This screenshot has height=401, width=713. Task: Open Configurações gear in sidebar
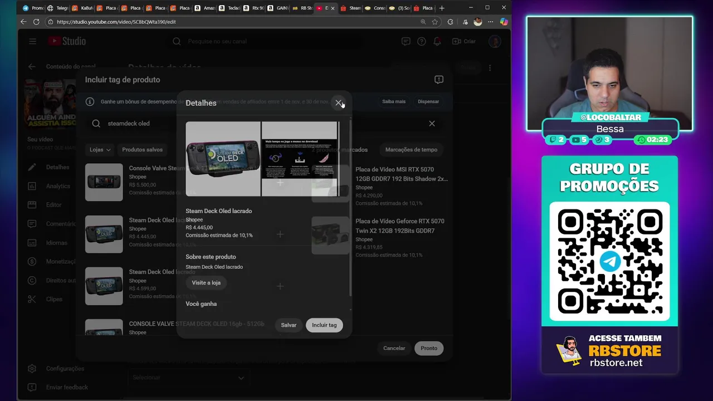pos(32,369)
